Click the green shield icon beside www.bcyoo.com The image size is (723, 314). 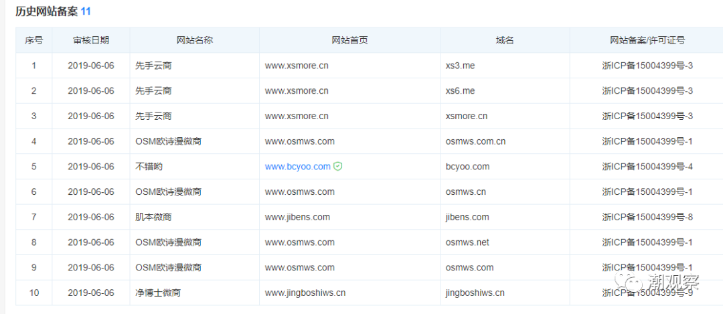(x=338, y=167)
